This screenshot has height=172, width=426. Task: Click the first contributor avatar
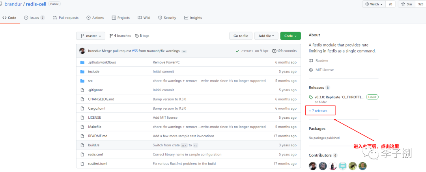tap(312, 166)
